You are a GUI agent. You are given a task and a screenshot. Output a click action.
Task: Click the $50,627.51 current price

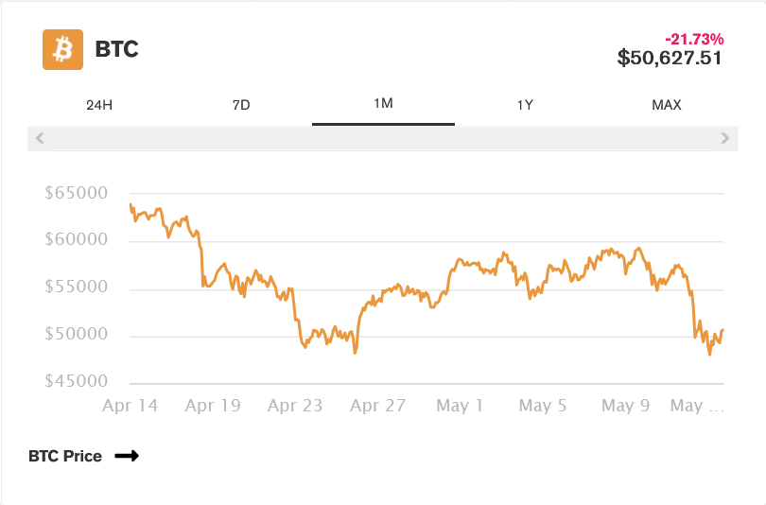(x=670, y=59)
